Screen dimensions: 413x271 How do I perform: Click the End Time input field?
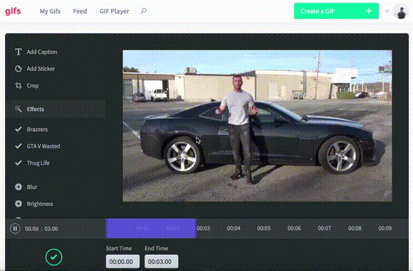point(159,261)
